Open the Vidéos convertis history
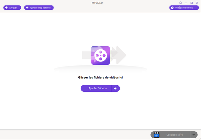Image resolution: width=201 pixels, height=140 pixels. [184, 8]
